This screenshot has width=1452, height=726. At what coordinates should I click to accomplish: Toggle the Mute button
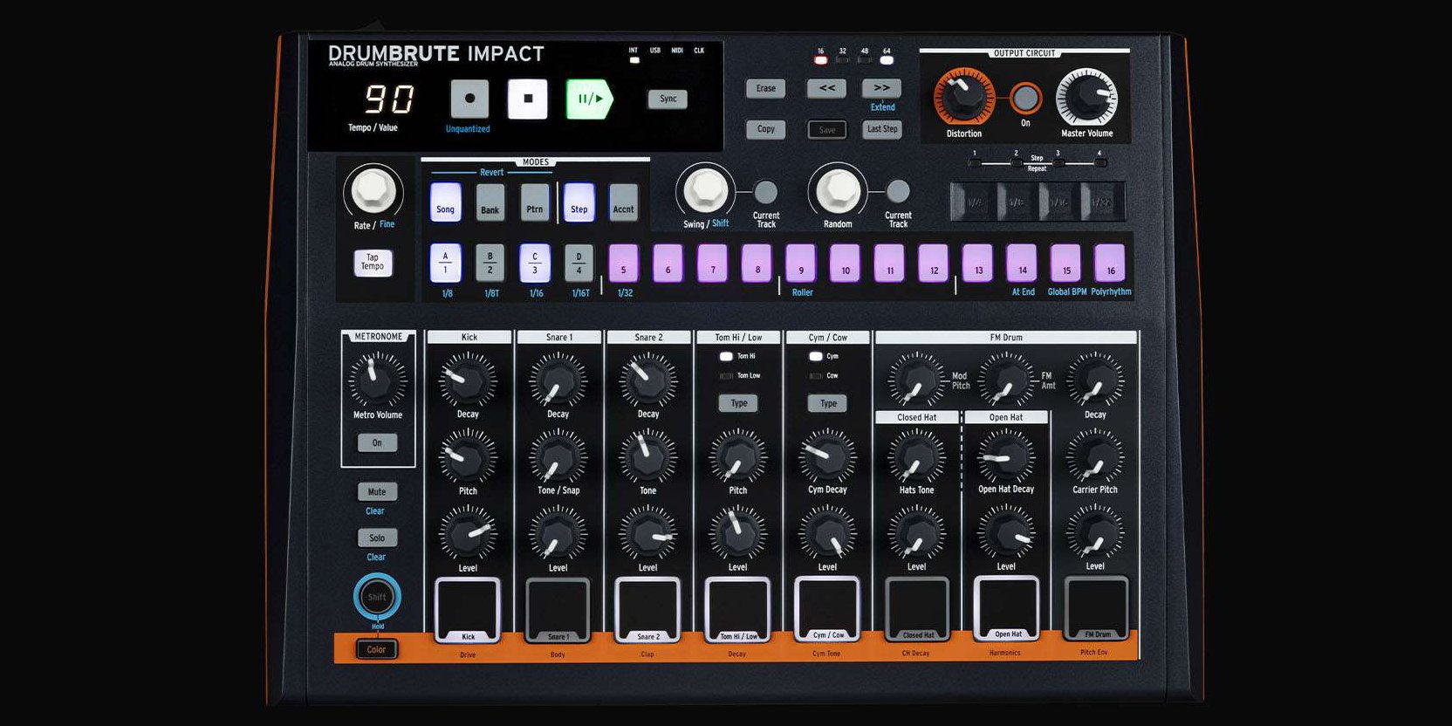377,492
